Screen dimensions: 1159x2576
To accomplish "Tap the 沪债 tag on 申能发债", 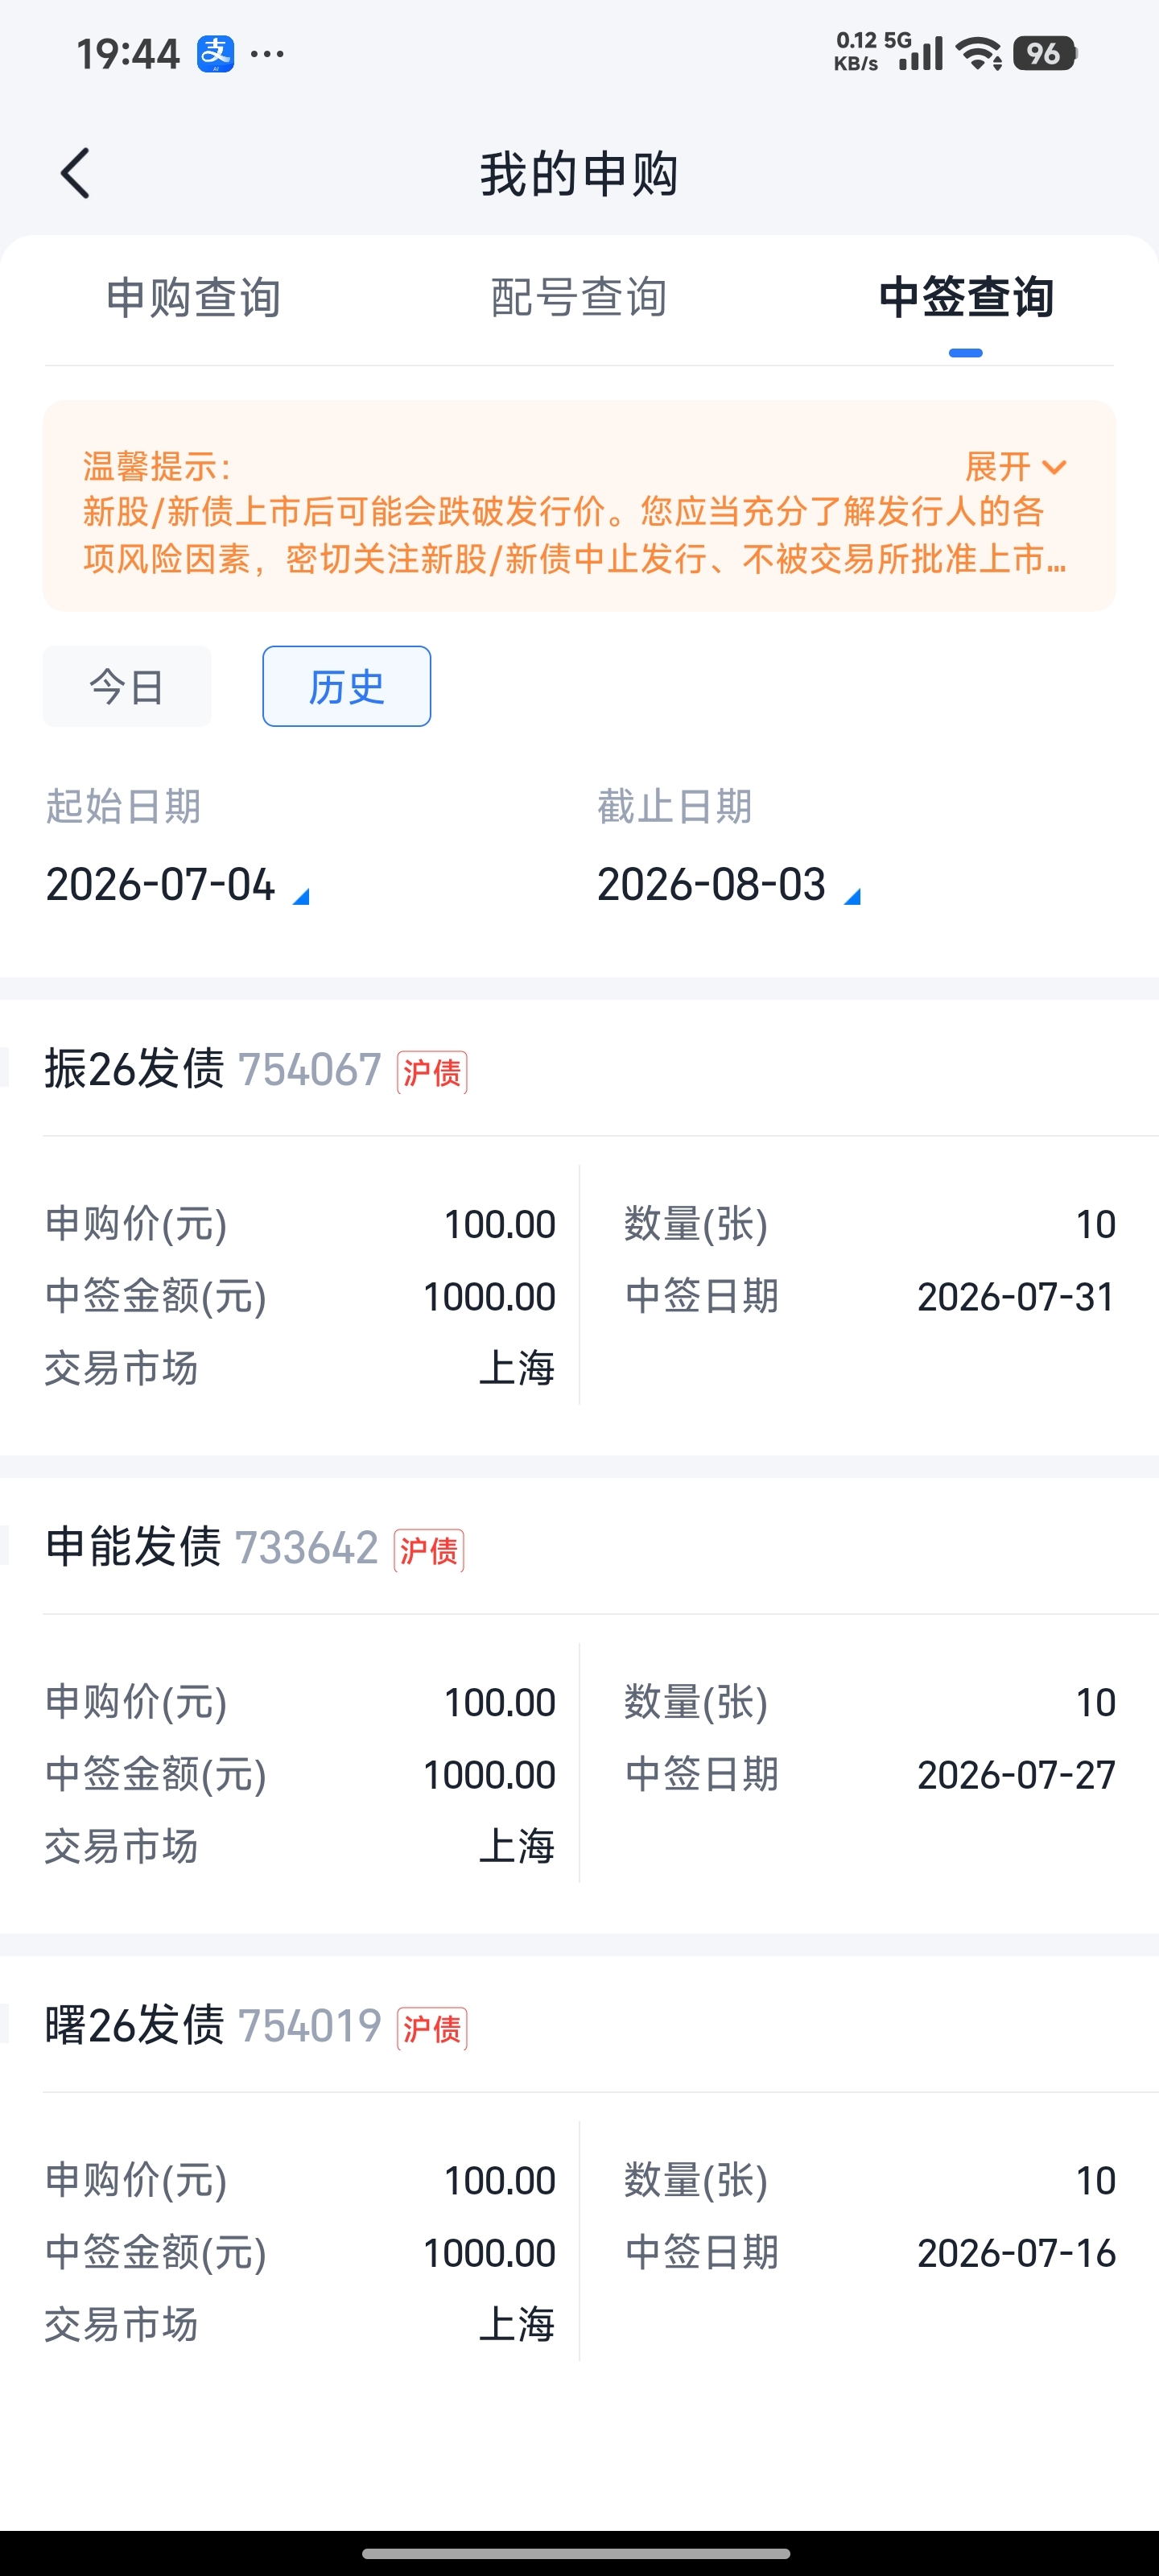I will (429, 1550).
